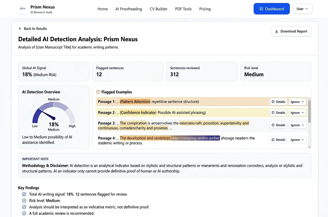Click the High label on gauge
Screen dimensions: 328x217
pyautogui.click(x=72, y=126)
